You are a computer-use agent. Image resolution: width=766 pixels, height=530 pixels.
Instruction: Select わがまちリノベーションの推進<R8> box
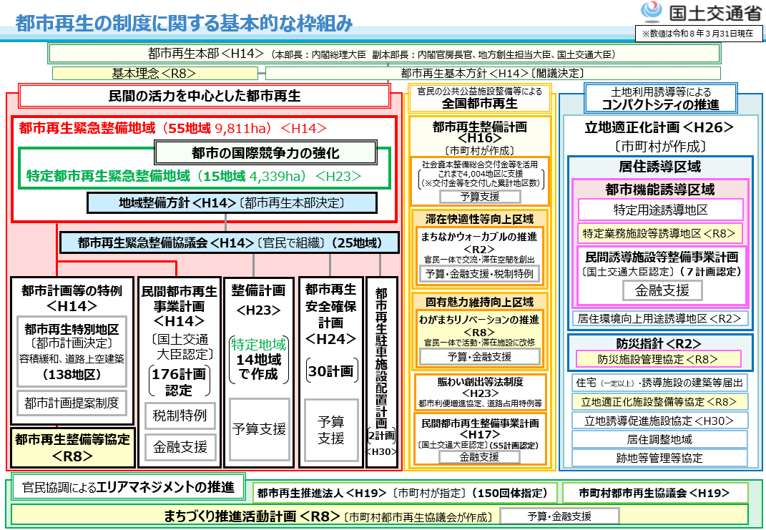click(480, 338)
